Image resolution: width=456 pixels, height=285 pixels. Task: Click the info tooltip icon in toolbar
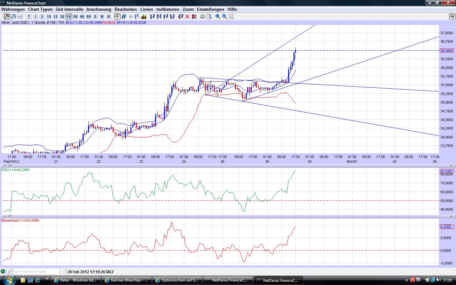(x=131, y=16)
